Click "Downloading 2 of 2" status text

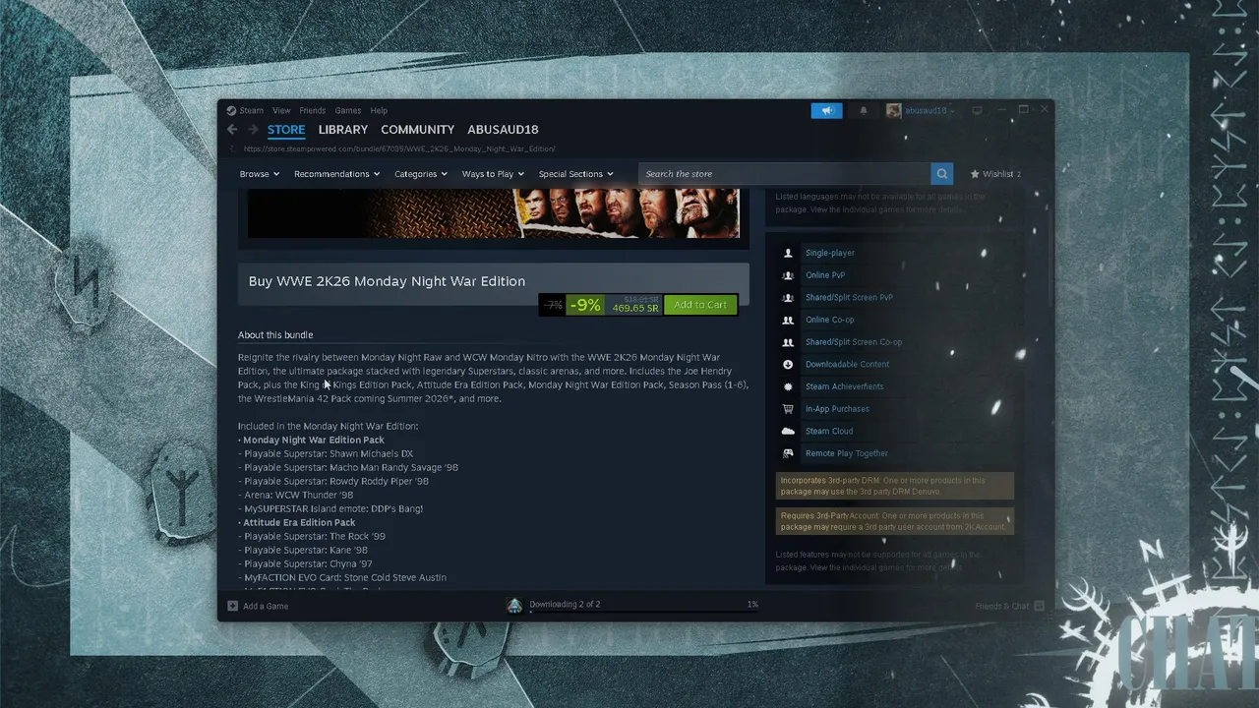[x=565, y=604]
